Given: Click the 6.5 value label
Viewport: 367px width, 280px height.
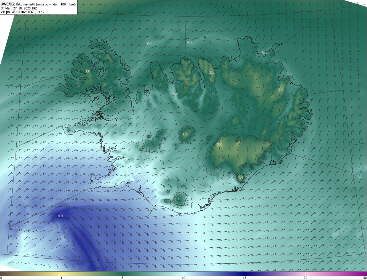Looking at the screenshot, I should coord(290,73).
